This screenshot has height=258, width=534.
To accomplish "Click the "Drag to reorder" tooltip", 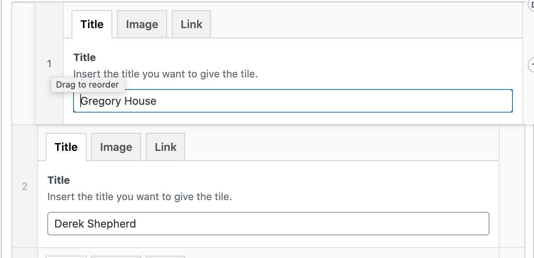I will coord(88,85).
